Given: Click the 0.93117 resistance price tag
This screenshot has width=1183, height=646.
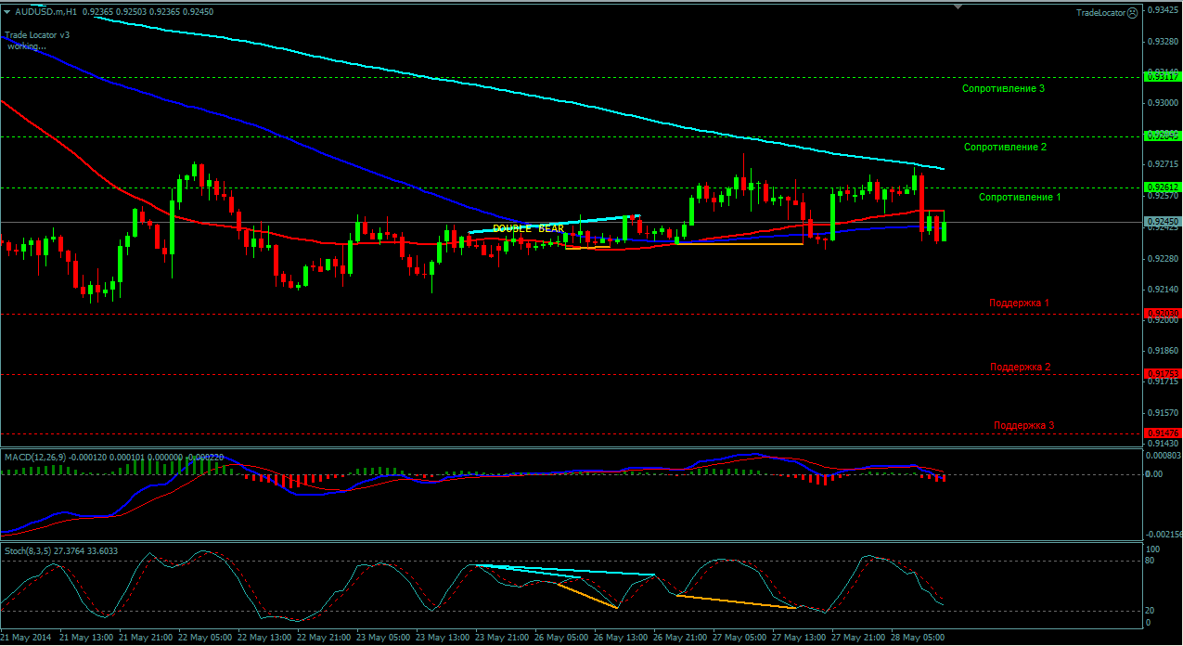Looking at the screenshot, I should pos(1163,77).
